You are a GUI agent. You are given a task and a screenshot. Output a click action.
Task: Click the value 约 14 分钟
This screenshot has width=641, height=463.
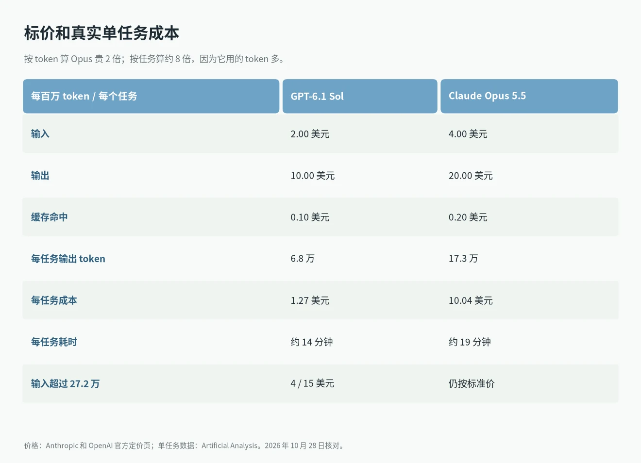[312, 342]
